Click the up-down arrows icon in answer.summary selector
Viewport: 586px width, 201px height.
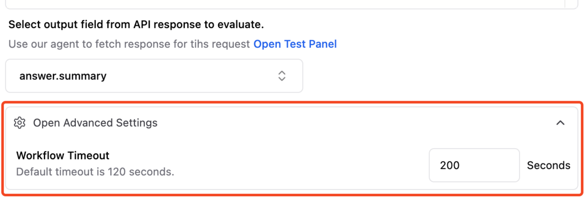pyautogui.click(x=282, y=76)
